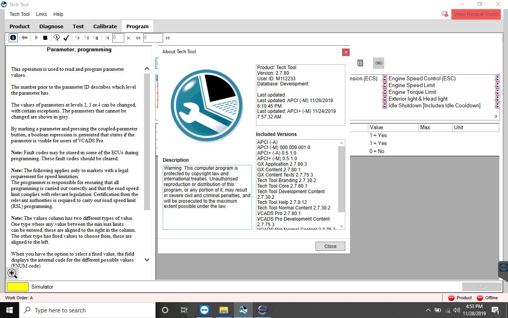The image size is (508, 318).
Task: Click the checkmark toolbar icon
Action: pyautogui.click(x=66, y=38)
